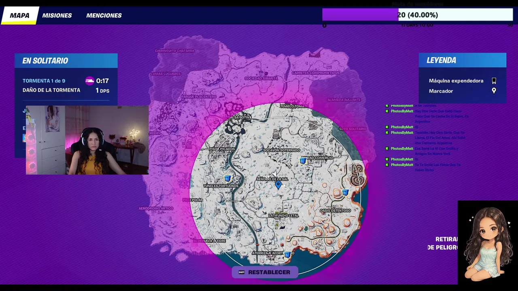The image size is (518, 291).
Task: Click the topmost PhotosByMatt chat name
Action: pyautogui.click(x=402, y=106)
